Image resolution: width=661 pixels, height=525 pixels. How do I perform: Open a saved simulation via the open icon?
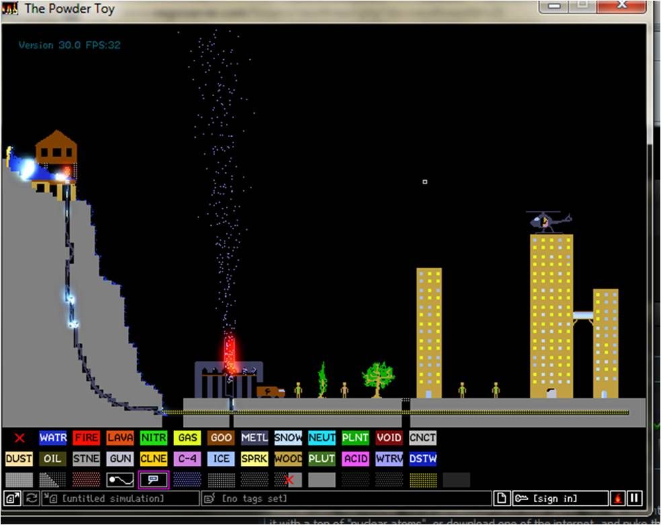pos(12,499)
